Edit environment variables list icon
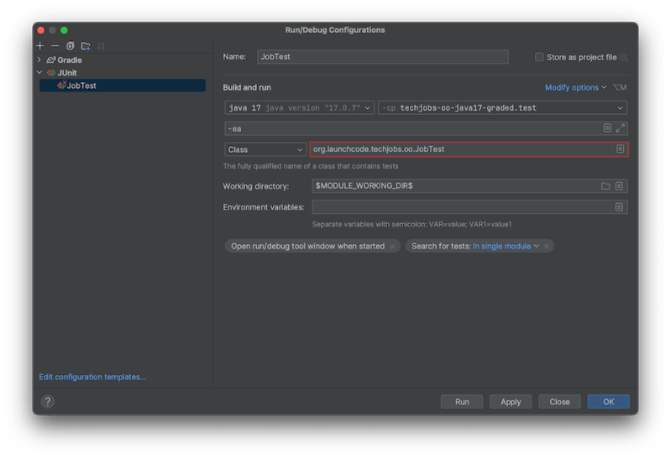Viewport: 671px width, 458px height. tap(619, 207)
